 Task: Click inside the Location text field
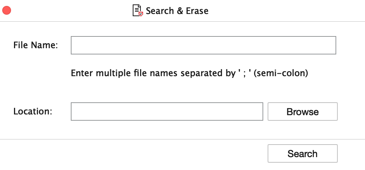tap(167, 111)
